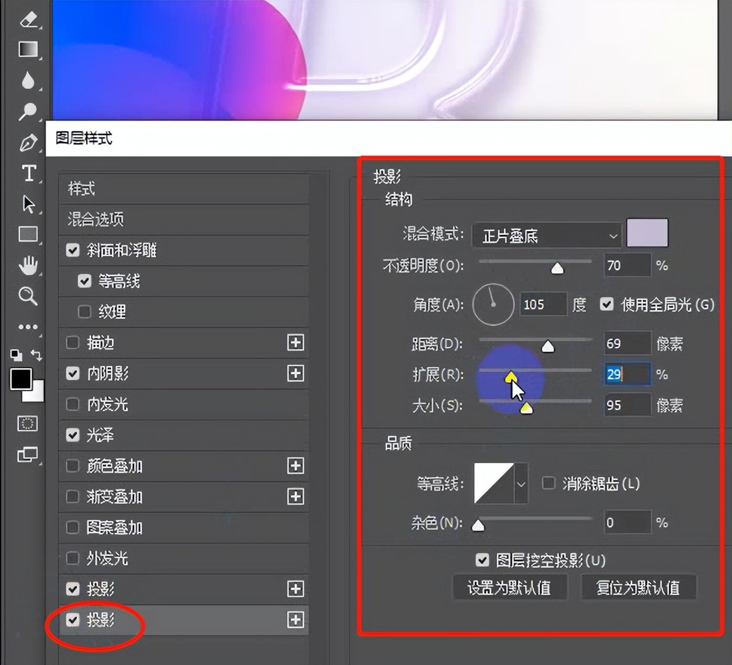Open 样式 section in left list
This screenshot has width=732, height=665.
pos(184,189)
